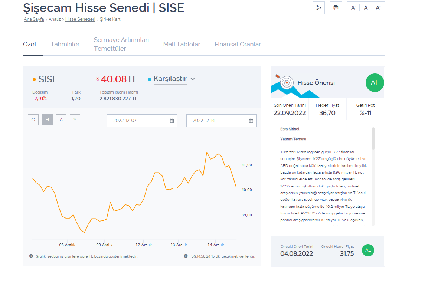Click the Analiz breadcrumb
441x282 pixels.
pyautogui.click(x=55, y=19)
